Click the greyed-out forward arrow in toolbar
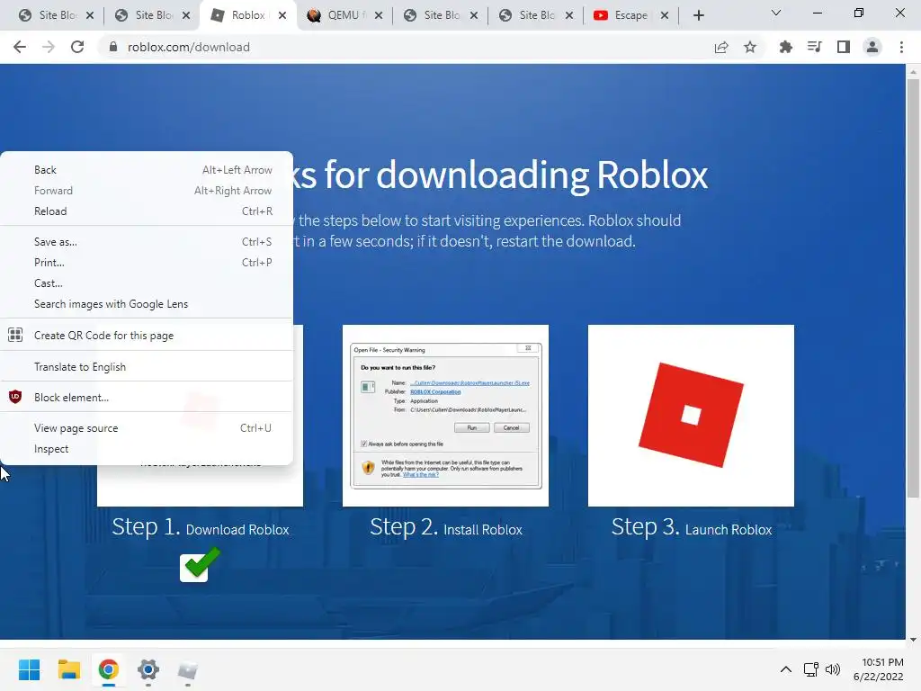Image resolution: width=921 pixels, height=691 pixels. (49, 47)
